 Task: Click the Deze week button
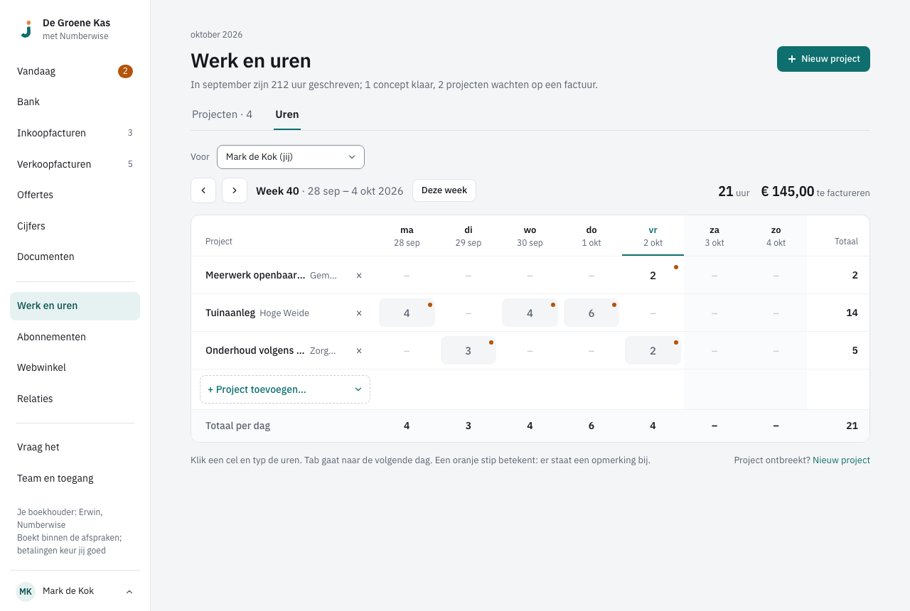[x=444, y=190]
